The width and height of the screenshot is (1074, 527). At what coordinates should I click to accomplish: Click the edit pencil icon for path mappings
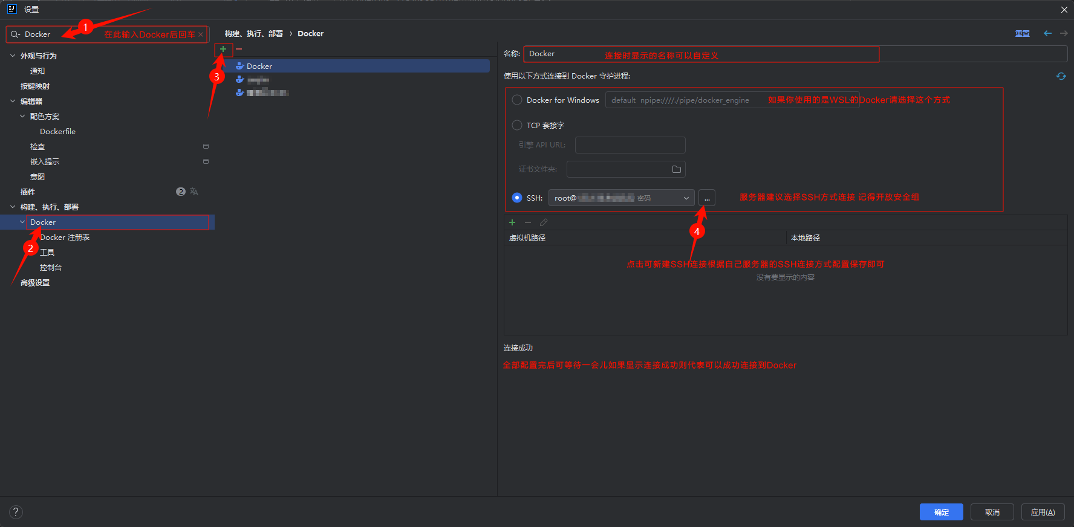click(544, 222)
